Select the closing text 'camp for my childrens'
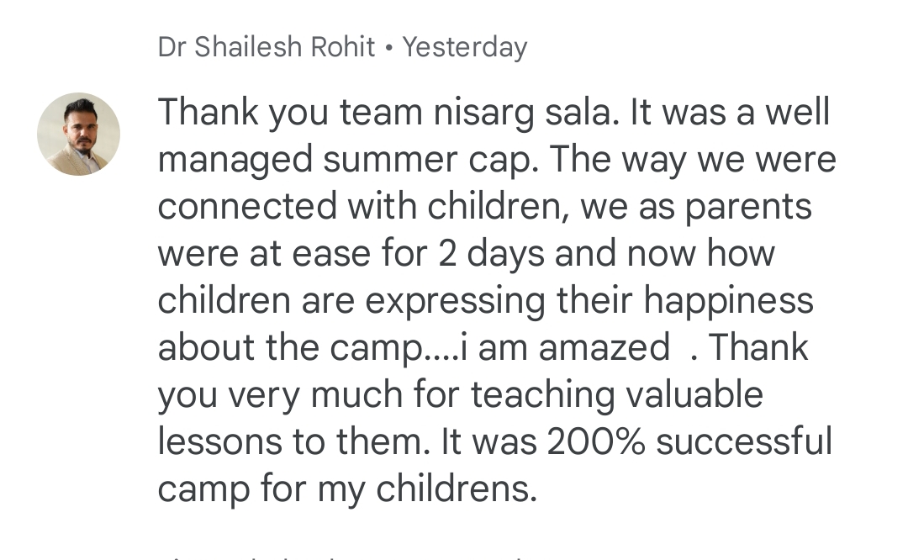 click(347, 490)
